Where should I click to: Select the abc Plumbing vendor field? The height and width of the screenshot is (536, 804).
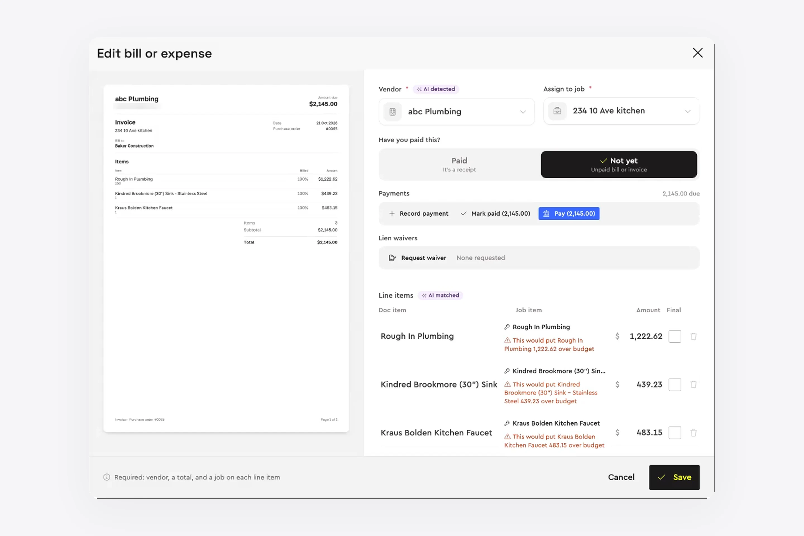pyautogui.click(x=456, y=111)
